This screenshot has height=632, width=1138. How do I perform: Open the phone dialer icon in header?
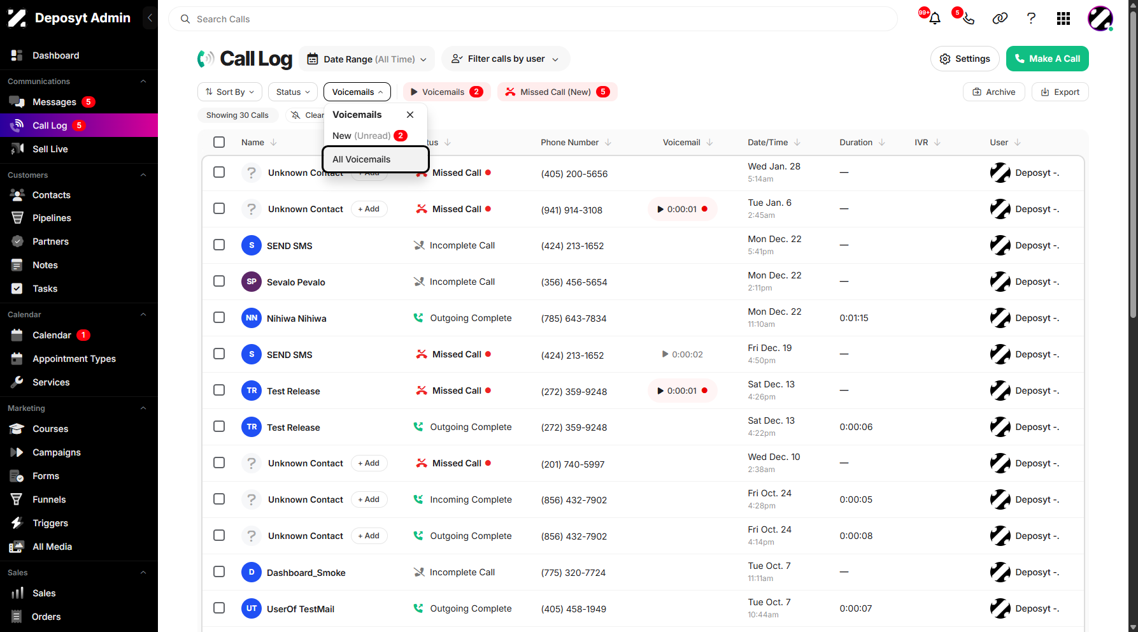pos(968,18)
